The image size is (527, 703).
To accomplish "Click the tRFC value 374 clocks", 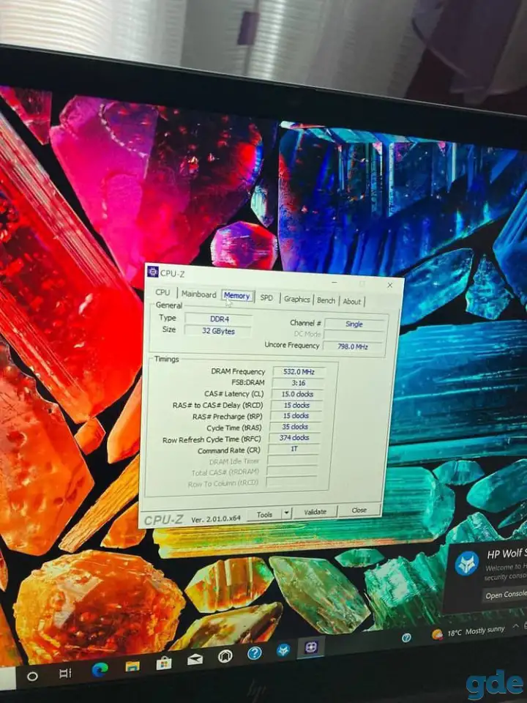I will pyautogui.click(x=294, y=438).
